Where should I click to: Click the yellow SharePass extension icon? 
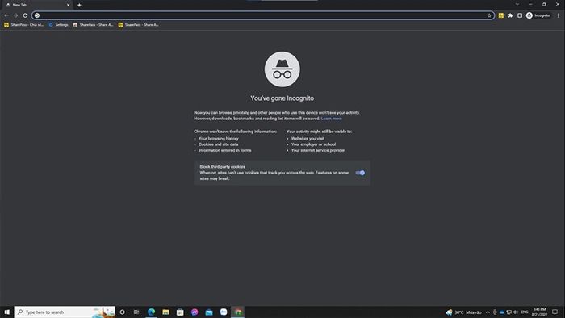coord(501,15)
